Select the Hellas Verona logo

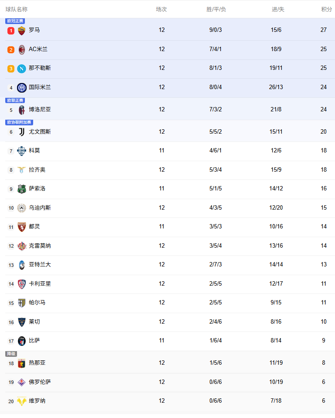point(22,401)
